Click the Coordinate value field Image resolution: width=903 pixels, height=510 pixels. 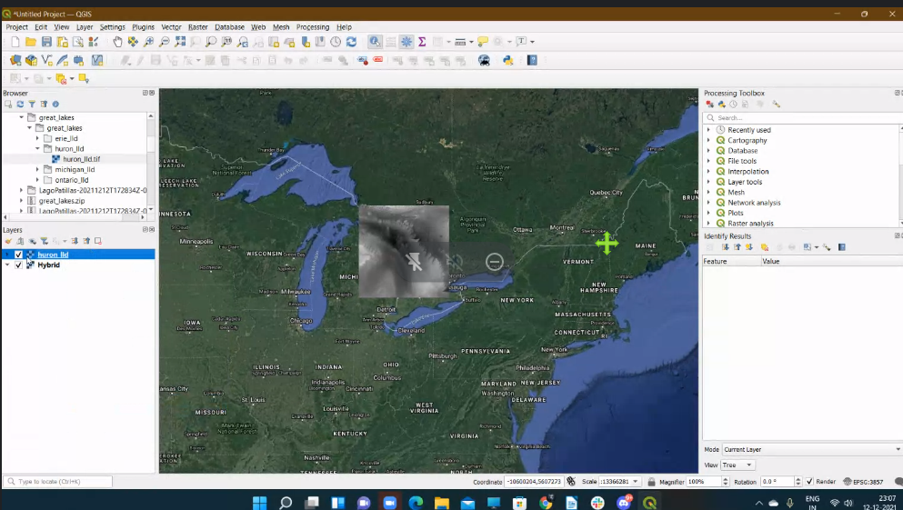click(x=534, y=481)
